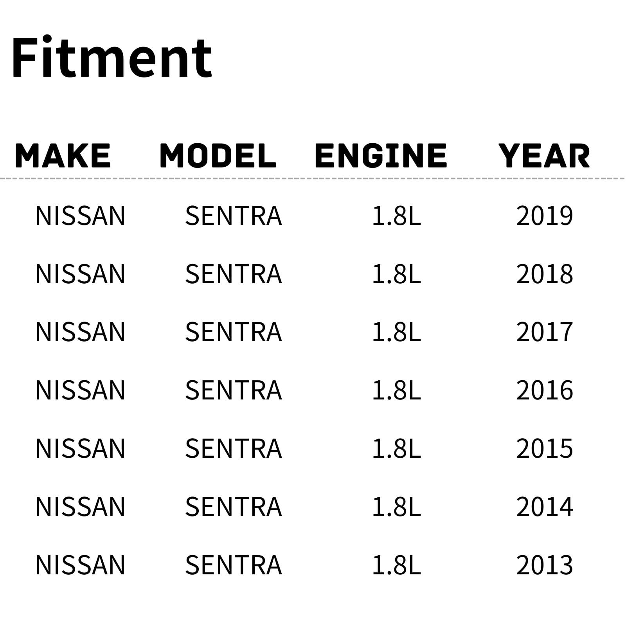Click the Fitment heading
The height and width of the screenshot is (626, 626).
112,57
